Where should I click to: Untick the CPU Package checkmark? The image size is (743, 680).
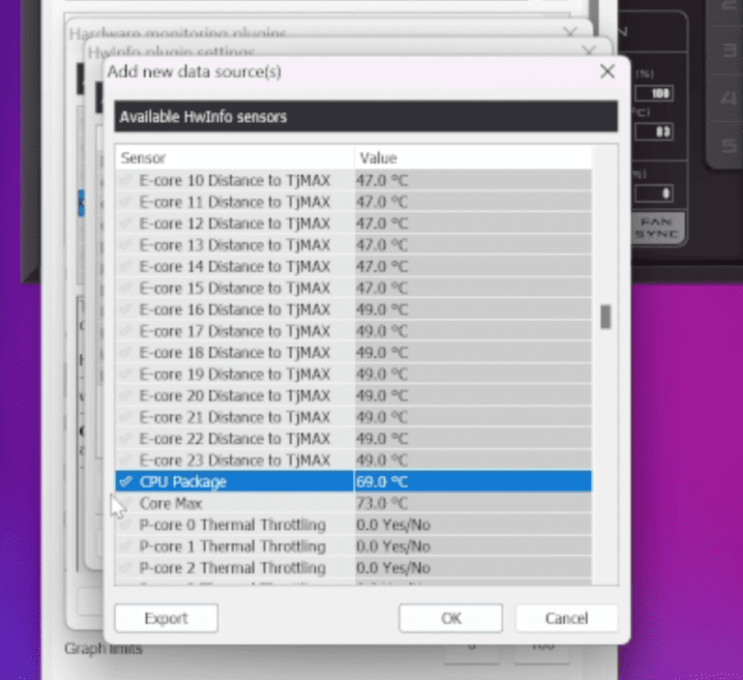[x=126, y=482]
